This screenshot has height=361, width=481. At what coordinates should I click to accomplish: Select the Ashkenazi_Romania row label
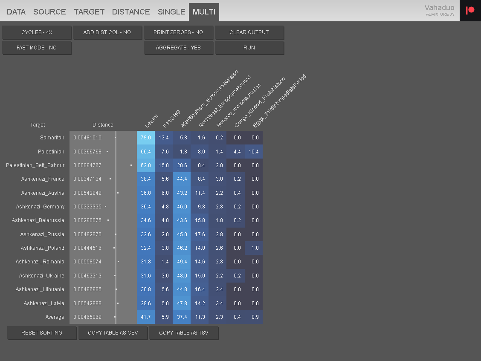[40, 262]
